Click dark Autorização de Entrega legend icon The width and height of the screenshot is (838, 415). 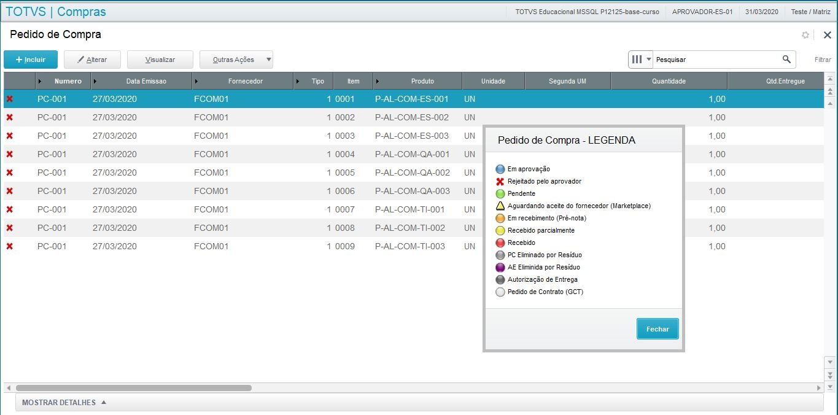pos(500,279)
